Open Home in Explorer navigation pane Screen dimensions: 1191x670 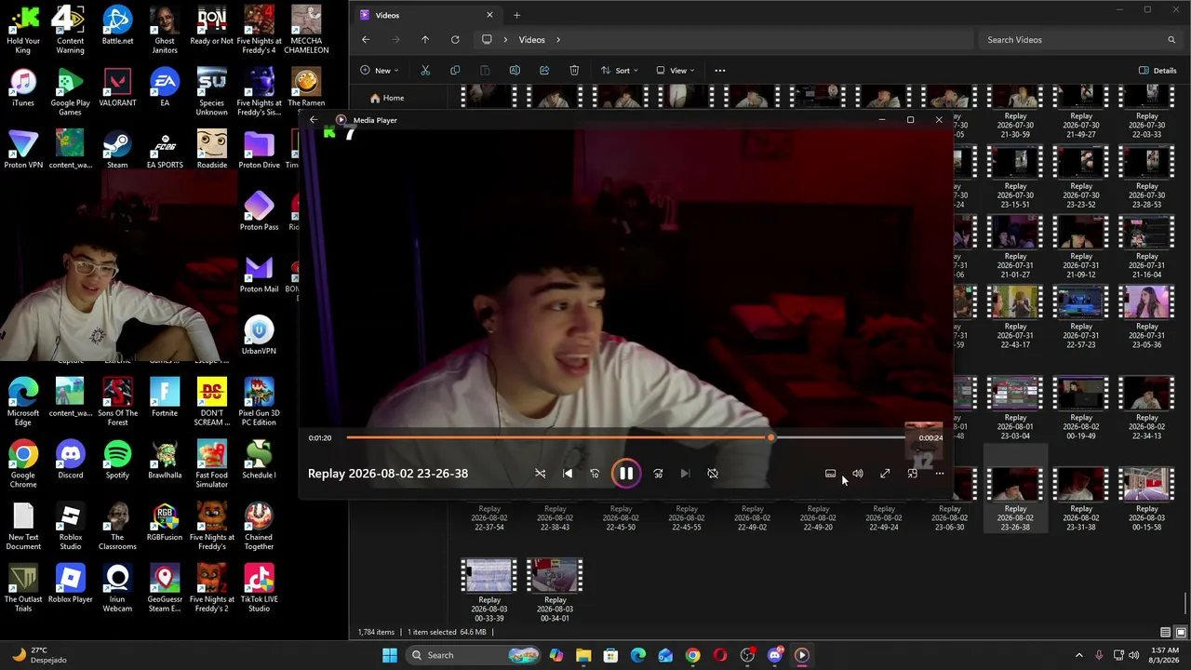(387, 98)
